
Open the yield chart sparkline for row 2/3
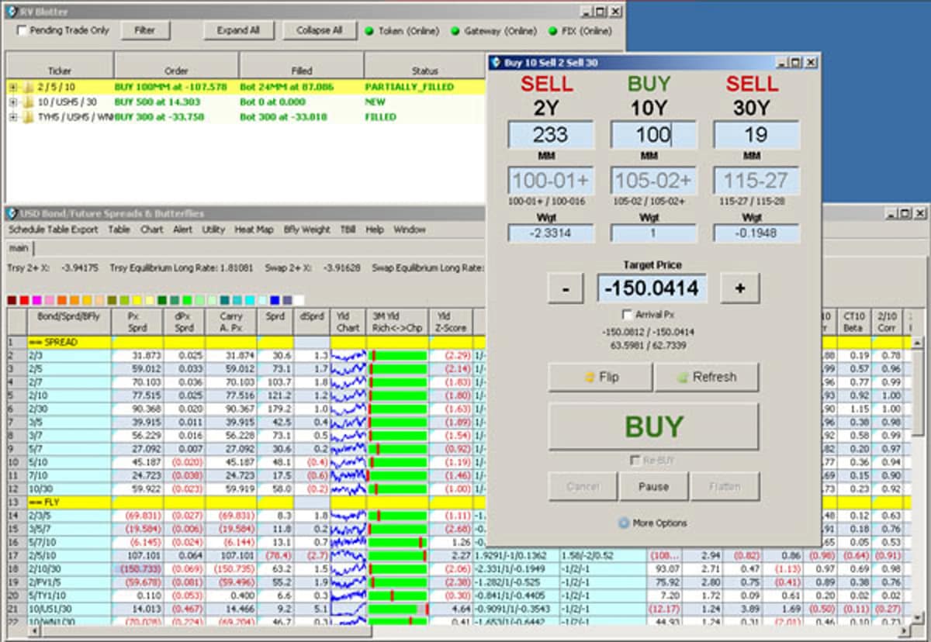[x=348, y=356]
